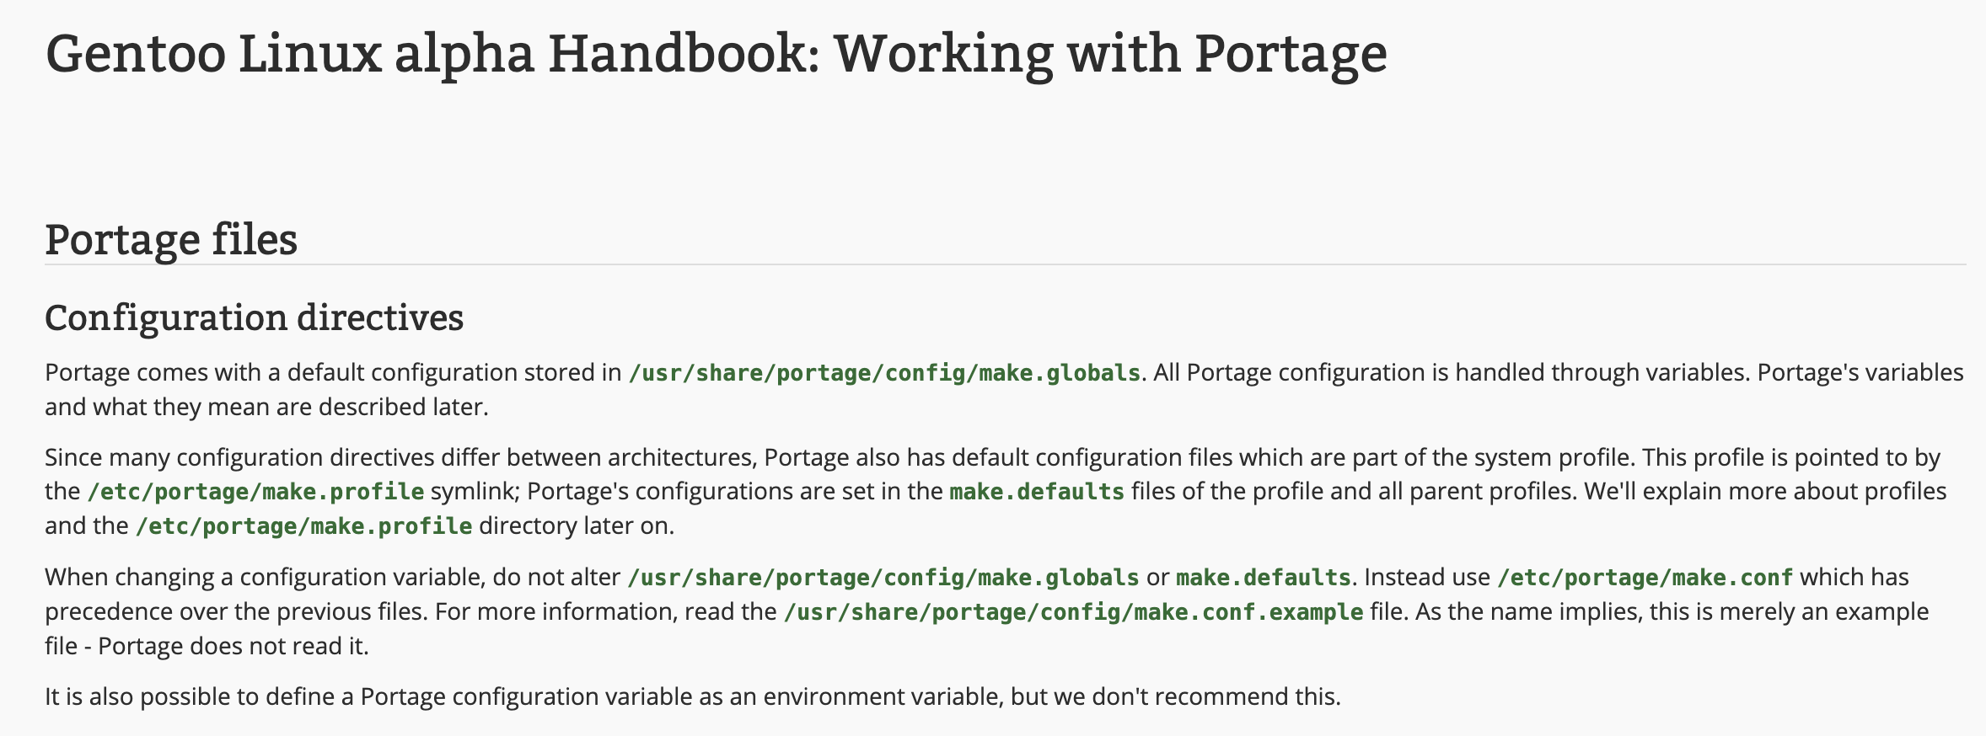The height and width of the screenshot is (736, 1986).
Task: Select the make.profile path before "directory later on"
Action: pyautogui.click(x=303, y=525)
